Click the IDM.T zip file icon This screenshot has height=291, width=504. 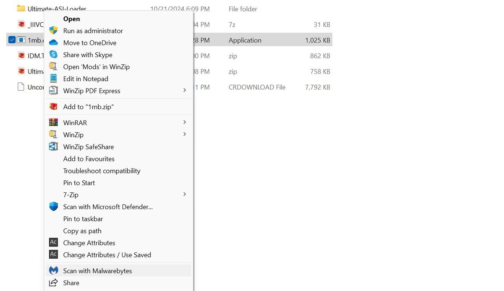[21, 55]
